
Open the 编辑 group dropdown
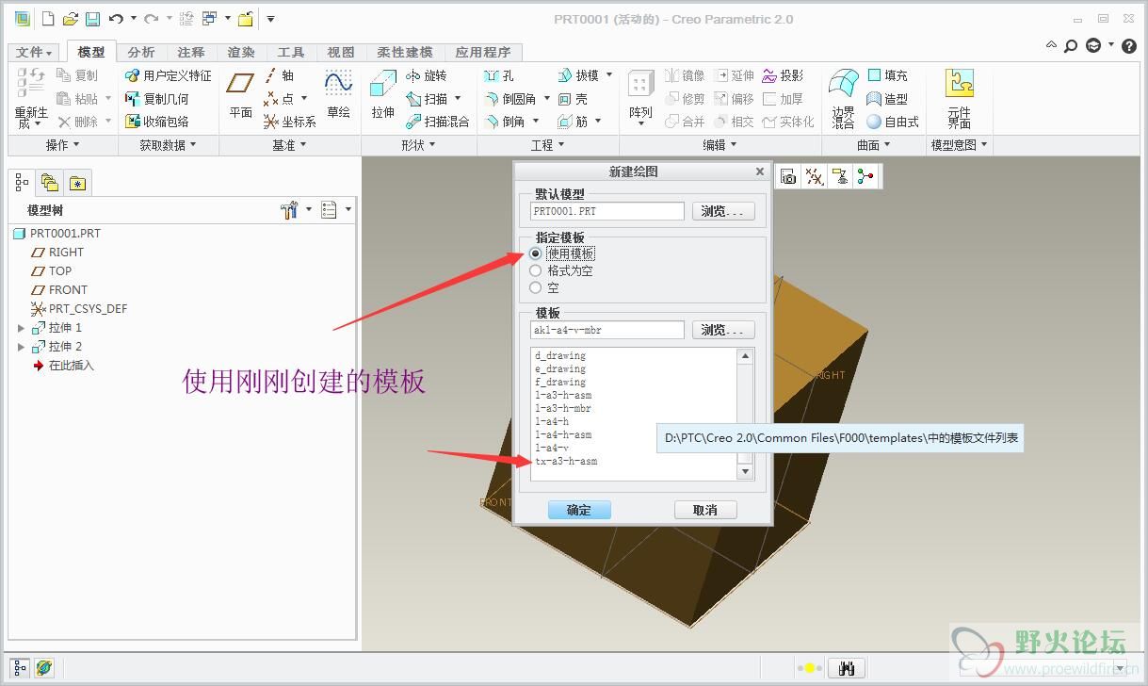(x=720, y=145)
